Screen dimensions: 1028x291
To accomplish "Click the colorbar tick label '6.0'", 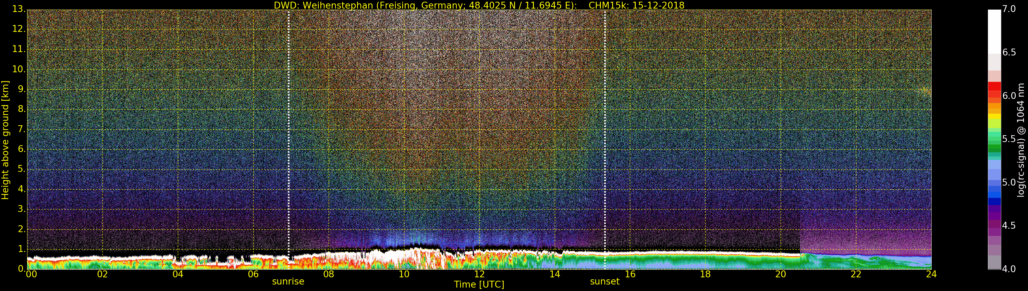I will click(x=1009, y=96).
